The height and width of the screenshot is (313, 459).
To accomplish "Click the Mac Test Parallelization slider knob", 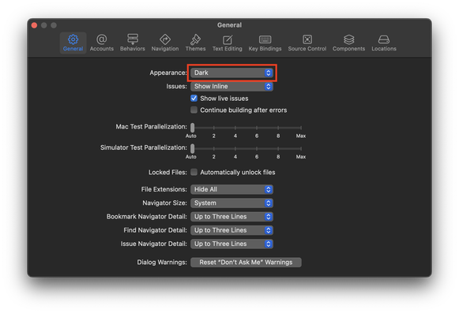I will 192,128.
